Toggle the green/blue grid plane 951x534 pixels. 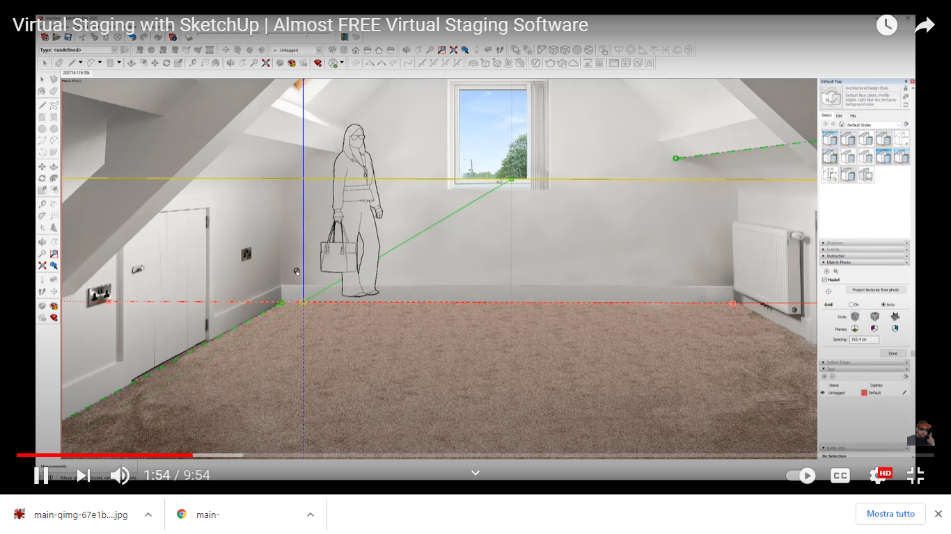pyautogui.click(x=895, y=328)
